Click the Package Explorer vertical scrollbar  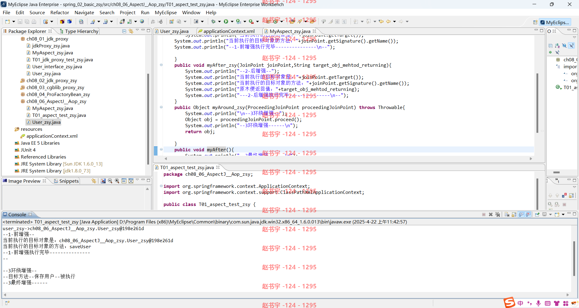click(148, 119)
